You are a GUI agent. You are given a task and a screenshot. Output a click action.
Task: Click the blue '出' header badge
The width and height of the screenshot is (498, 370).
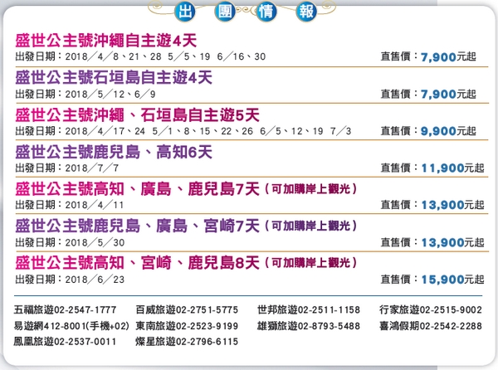185,12
